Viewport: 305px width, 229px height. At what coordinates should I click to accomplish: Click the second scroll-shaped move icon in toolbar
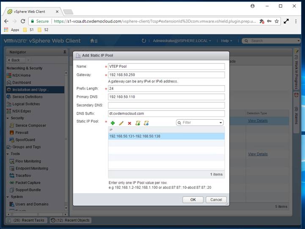(x=146, y=123)
